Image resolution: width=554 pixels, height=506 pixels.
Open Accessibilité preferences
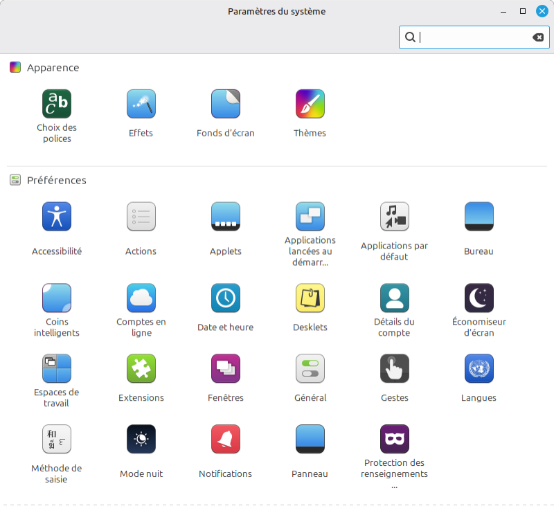pos(57,217)
